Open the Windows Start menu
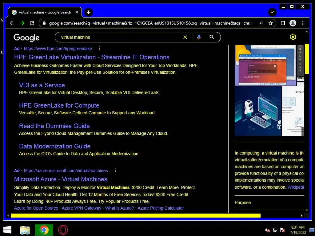 (x=7, y=230)
